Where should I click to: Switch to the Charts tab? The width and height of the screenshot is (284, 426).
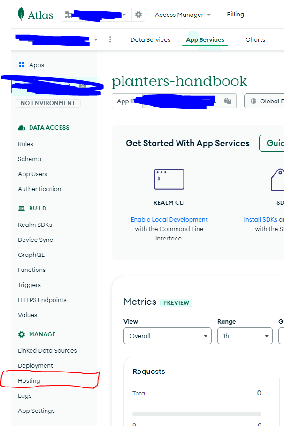255,40
